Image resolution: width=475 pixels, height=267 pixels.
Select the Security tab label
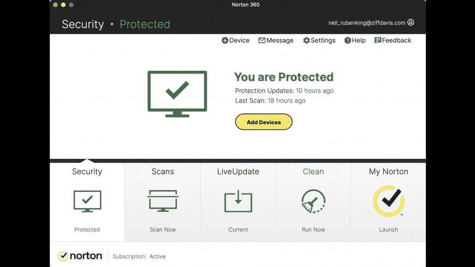pyautogui.click(x=87, y=172)
